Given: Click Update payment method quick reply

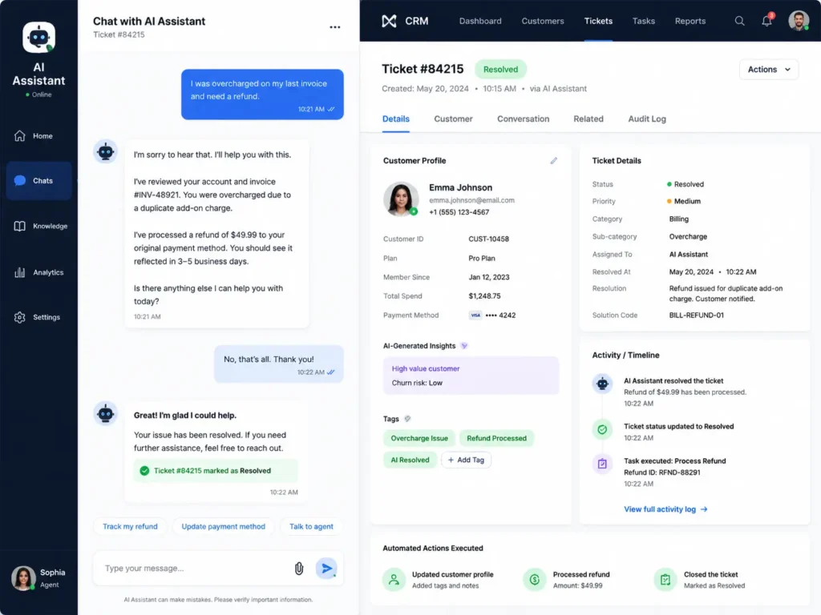Looking at the screenshot, I should click(x=223, y=527).
